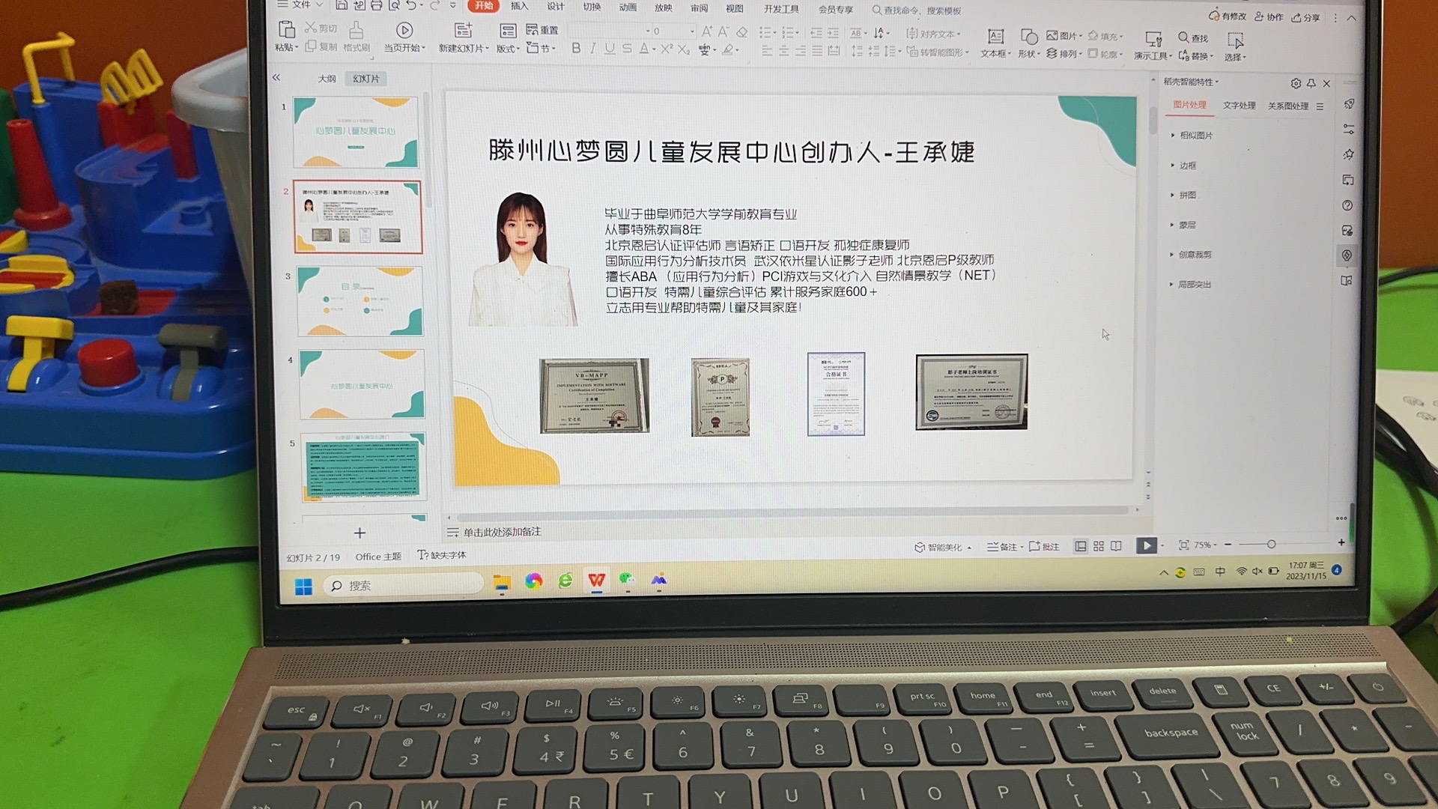This screenshot has width=1438, height=809.
Task: Switch to slide sorter grid view
Action: pyautogui.click(x=1099, y=547)
